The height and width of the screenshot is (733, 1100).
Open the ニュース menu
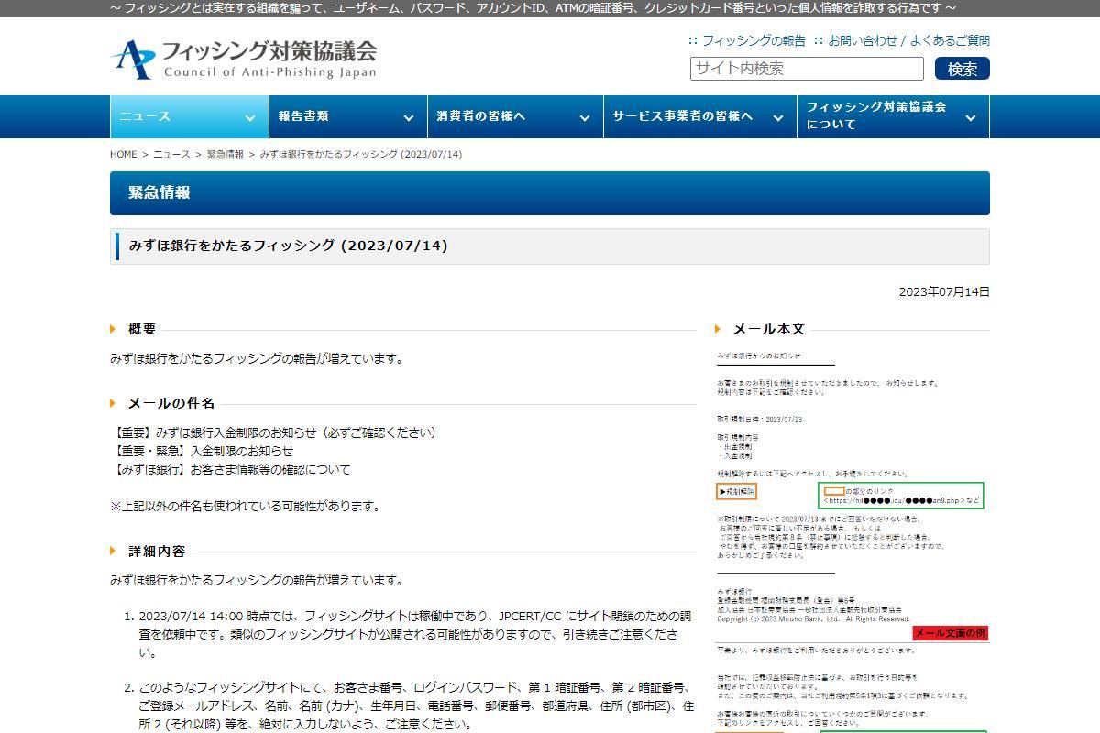[189, 116]
